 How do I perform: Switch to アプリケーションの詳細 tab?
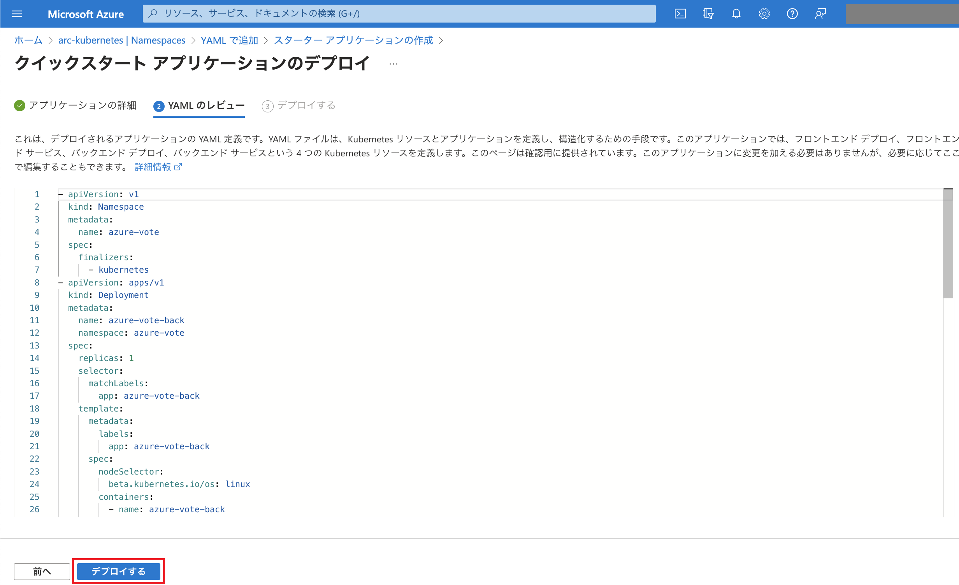pos(76,105)
